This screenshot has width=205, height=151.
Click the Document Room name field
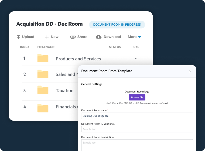pos(137,116)
